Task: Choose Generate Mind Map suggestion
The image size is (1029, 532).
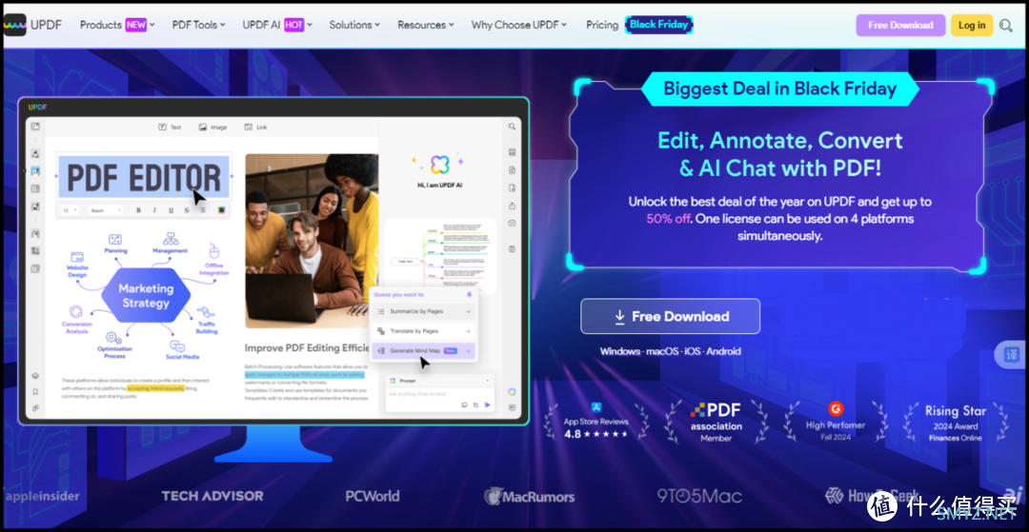Action: tap(424, 350)
